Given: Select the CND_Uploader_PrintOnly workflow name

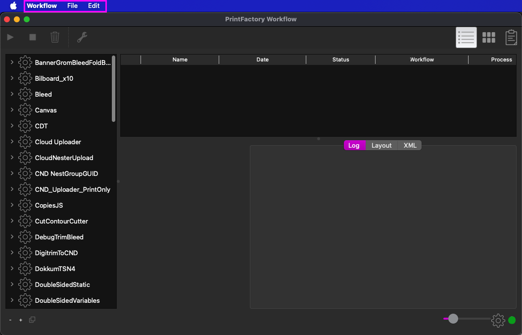Looking at the screenshot, I should [x=73, y=190].
